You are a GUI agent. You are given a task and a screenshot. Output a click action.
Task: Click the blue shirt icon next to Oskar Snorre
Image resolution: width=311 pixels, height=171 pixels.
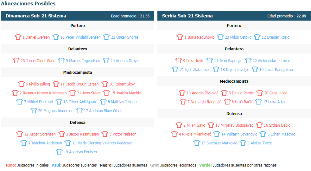pyautogui.click(x=106, y=37)
